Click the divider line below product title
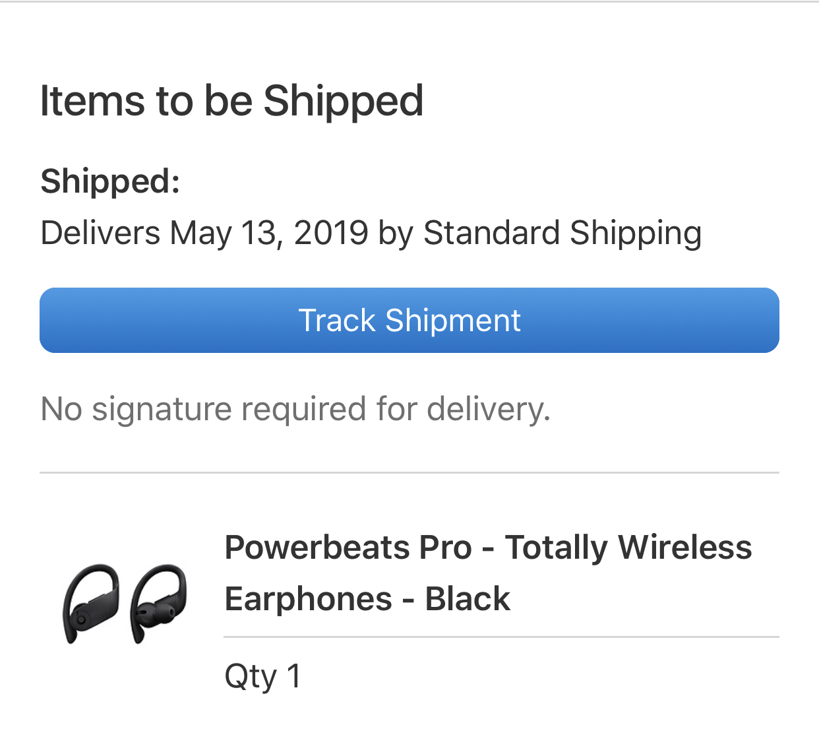819x756 pixels. pos(501,637)
